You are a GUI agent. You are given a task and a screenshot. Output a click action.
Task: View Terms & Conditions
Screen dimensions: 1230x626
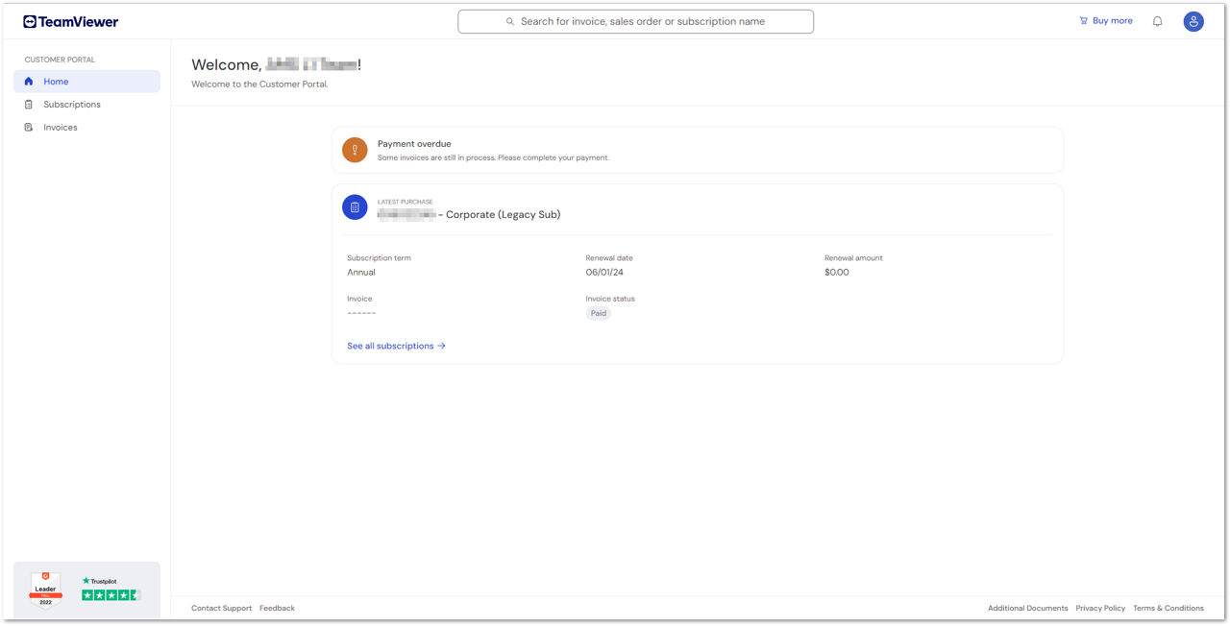(1168, 608)
